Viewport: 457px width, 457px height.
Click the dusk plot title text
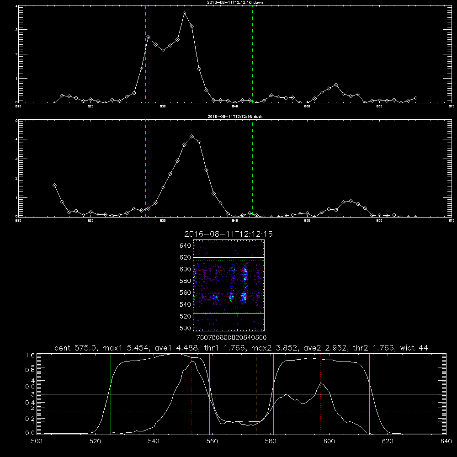pyautogui.click(x=235, y=117)
